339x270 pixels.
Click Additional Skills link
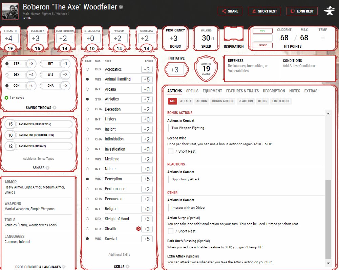click(x=119, y=255)
